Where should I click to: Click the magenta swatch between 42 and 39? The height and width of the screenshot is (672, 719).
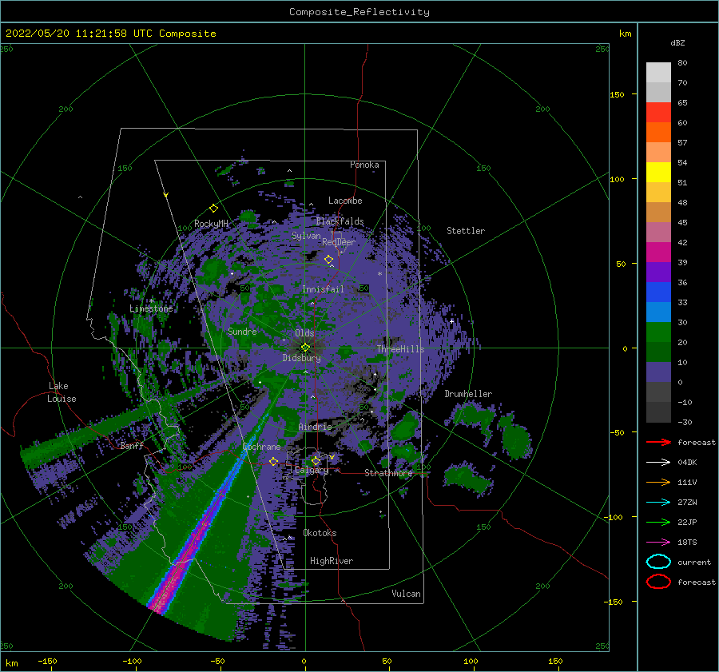[x=658, y=252]
